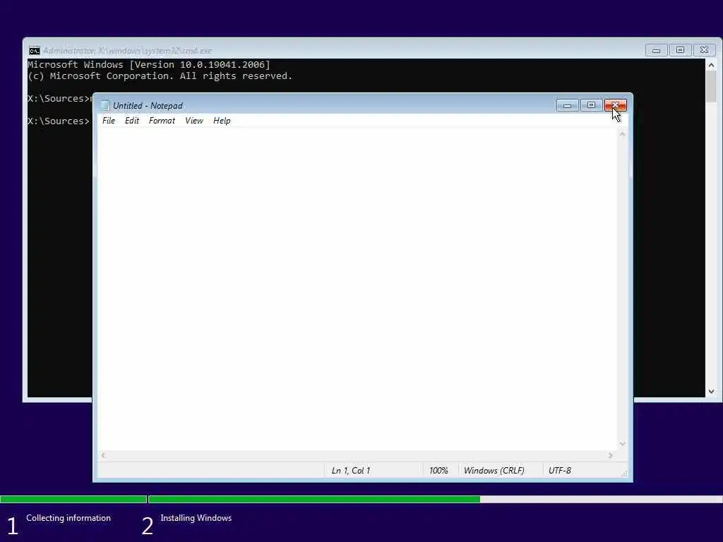This screenshot has width=723, height=542.
Task: Click the command prompt scrollbar thumb
Action: pos(711,86)
